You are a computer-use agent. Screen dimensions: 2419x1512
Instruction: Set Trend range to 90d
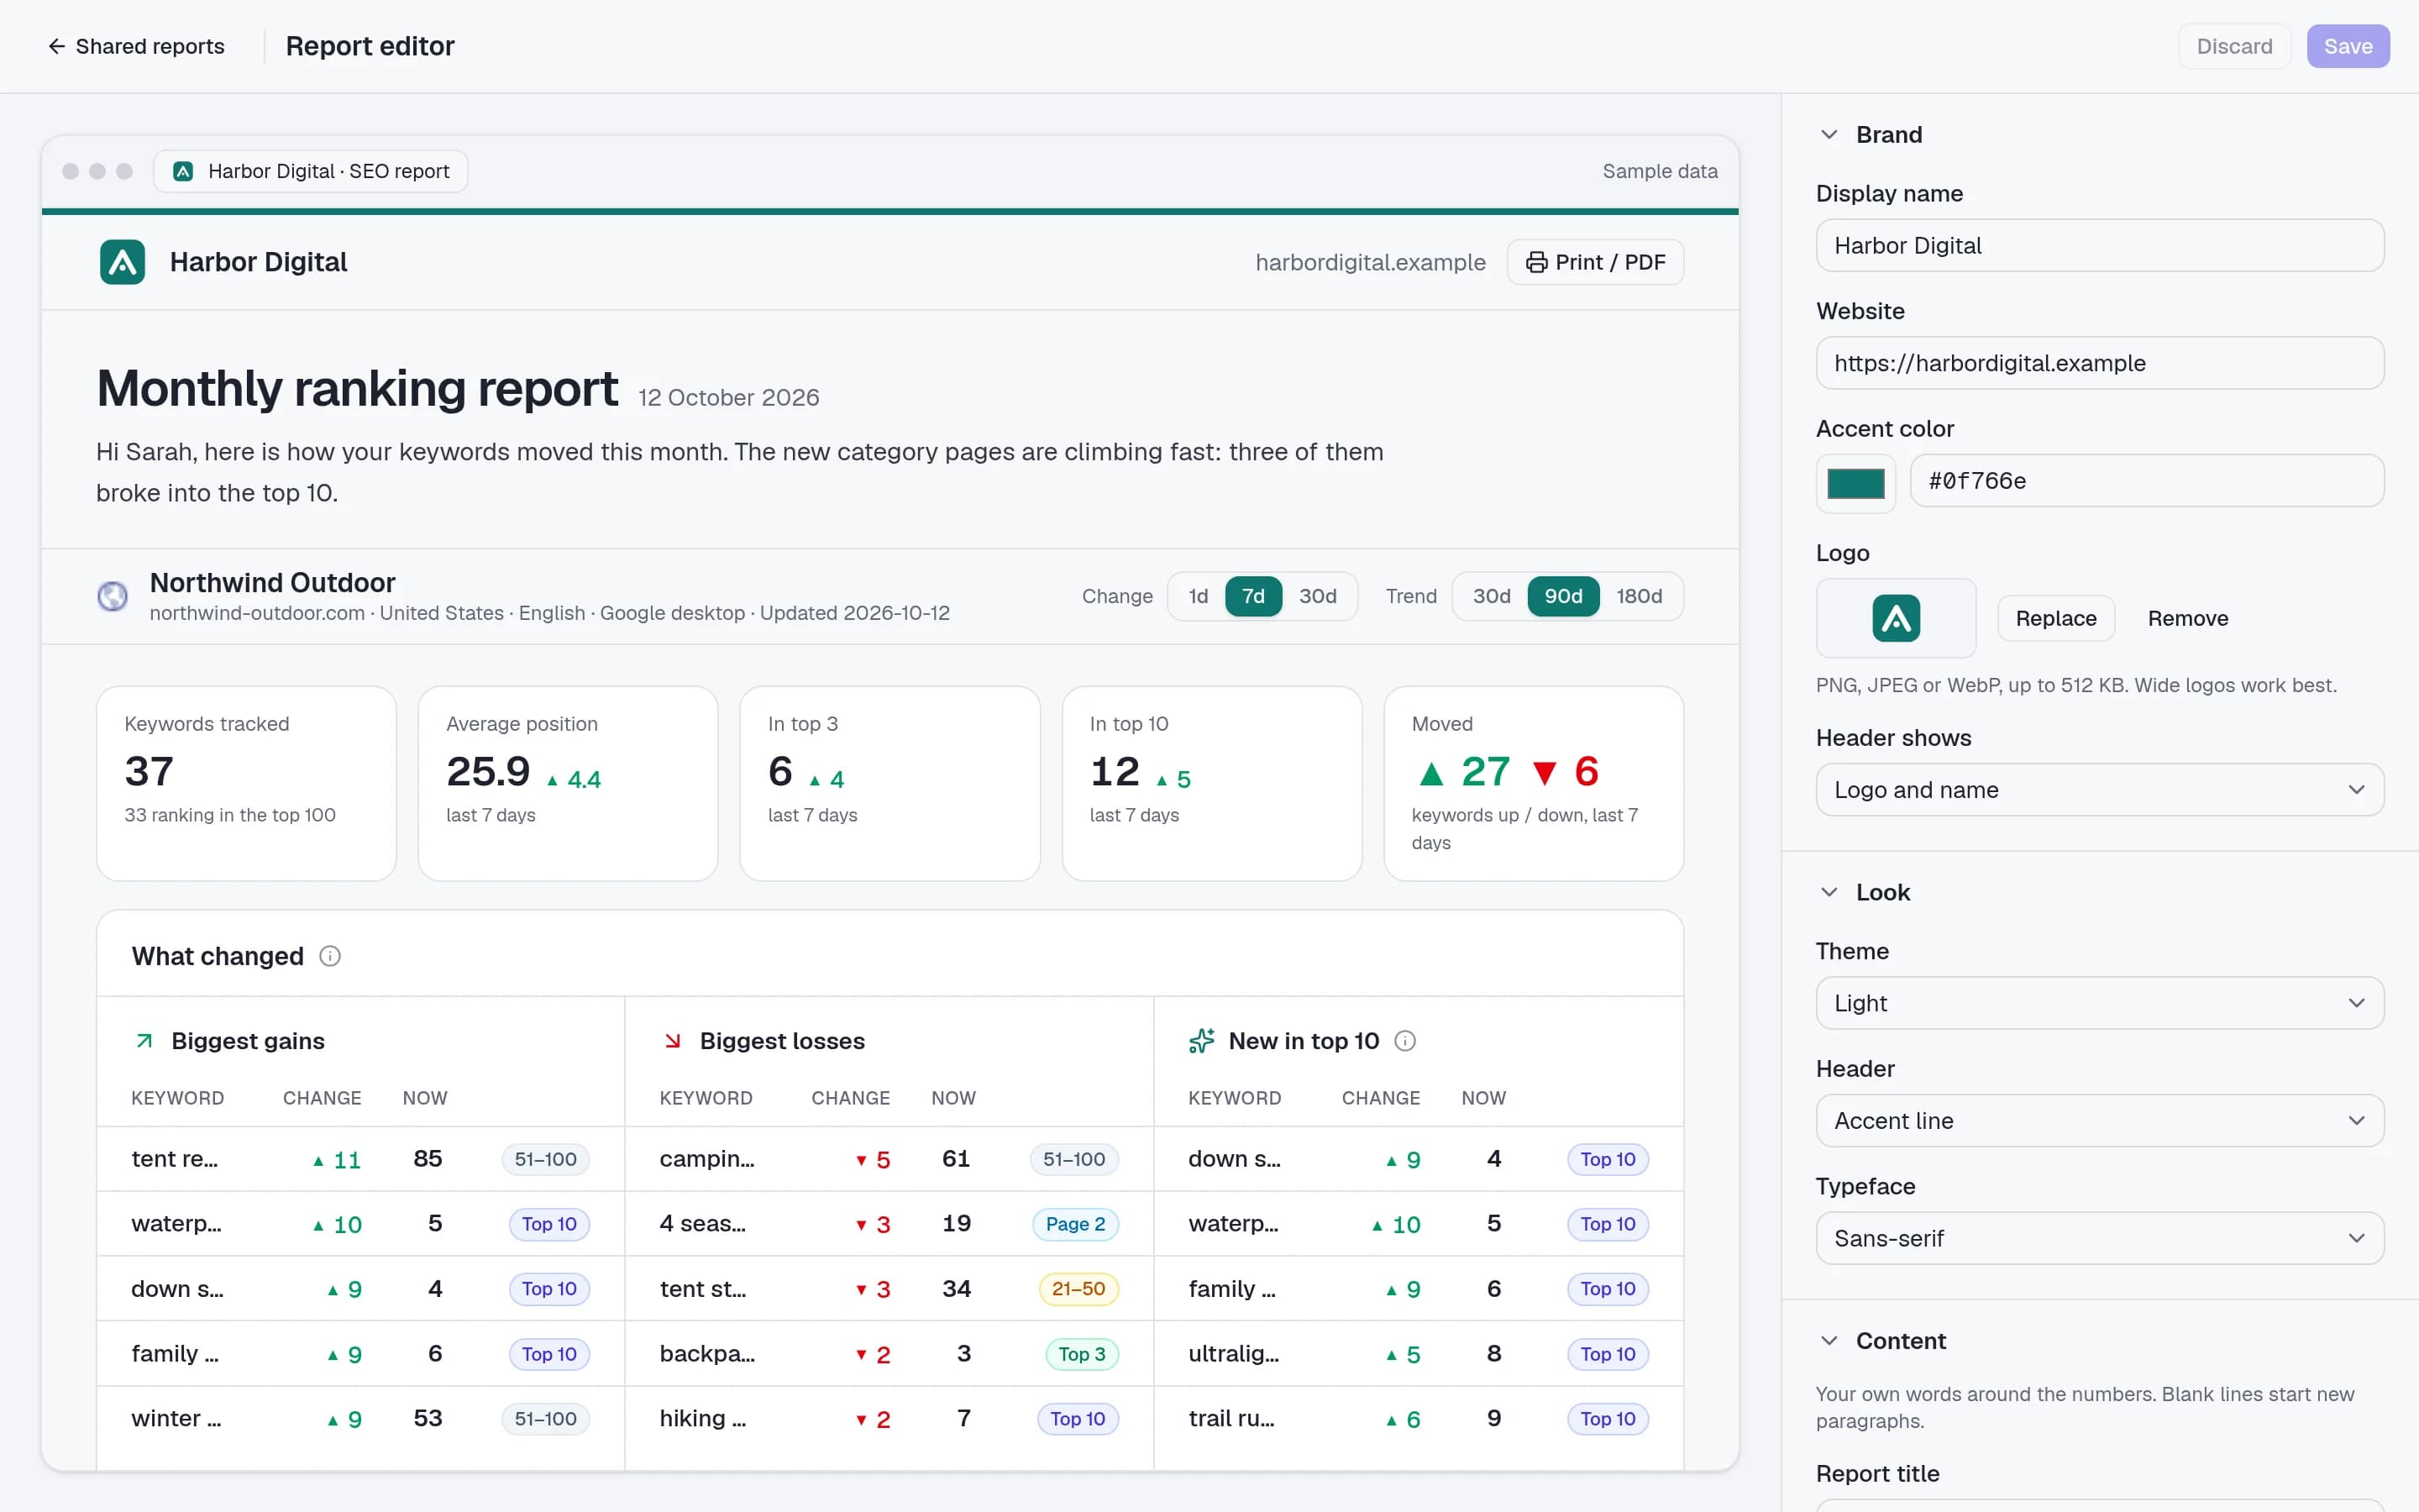(1563, 596)
